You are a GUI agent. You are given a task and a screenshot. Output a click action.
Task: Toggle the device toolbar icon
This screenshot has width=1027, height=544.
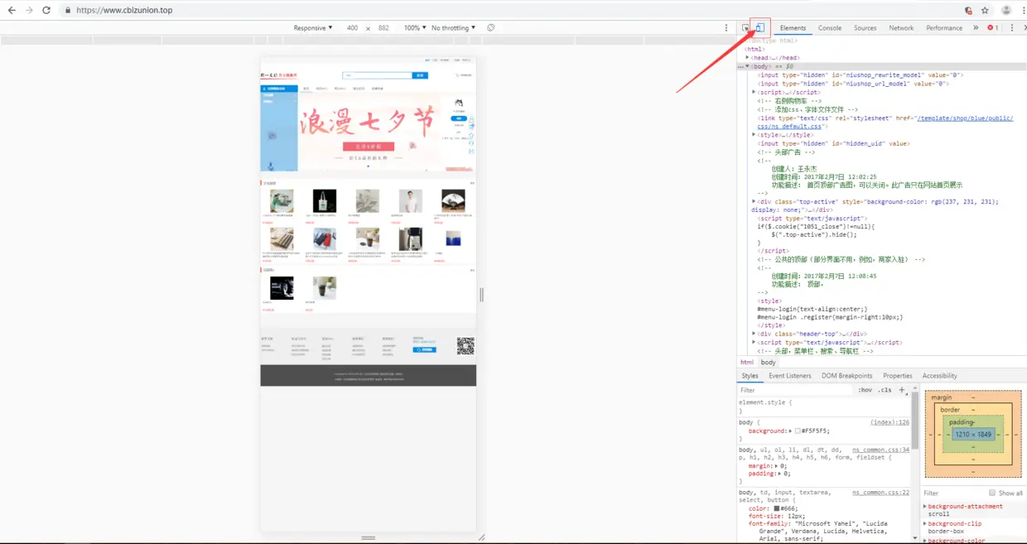tap(759, 27)
